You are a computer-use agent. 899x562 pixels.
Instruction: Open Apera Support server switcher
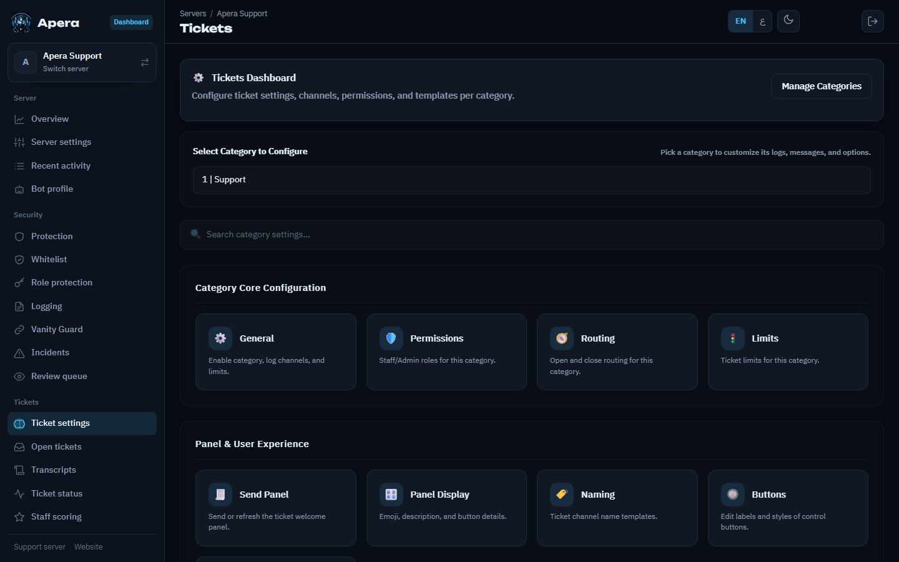(82, 62)
